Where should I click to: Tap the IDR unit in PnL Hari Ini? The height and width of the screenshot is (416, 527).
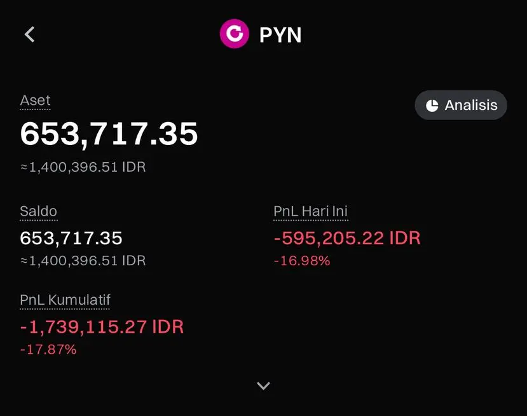tap(405, 238)
